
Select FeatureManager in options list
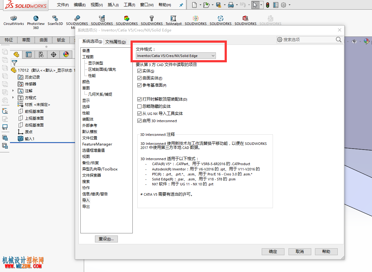coord(97,144)
